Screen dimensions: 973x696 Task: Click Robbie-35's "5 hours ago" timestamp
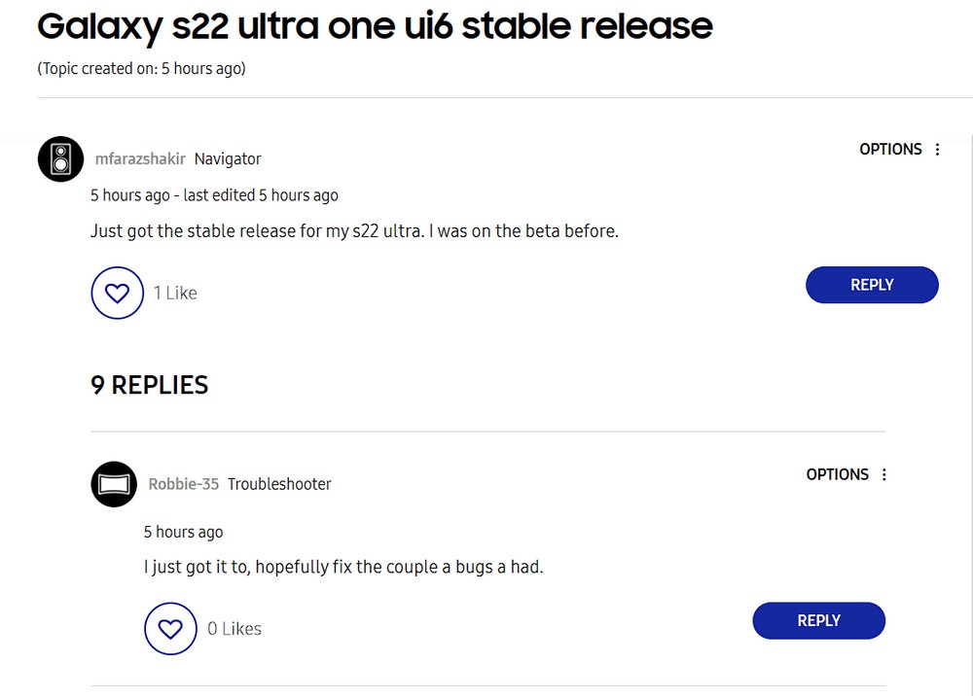[183, 532]
